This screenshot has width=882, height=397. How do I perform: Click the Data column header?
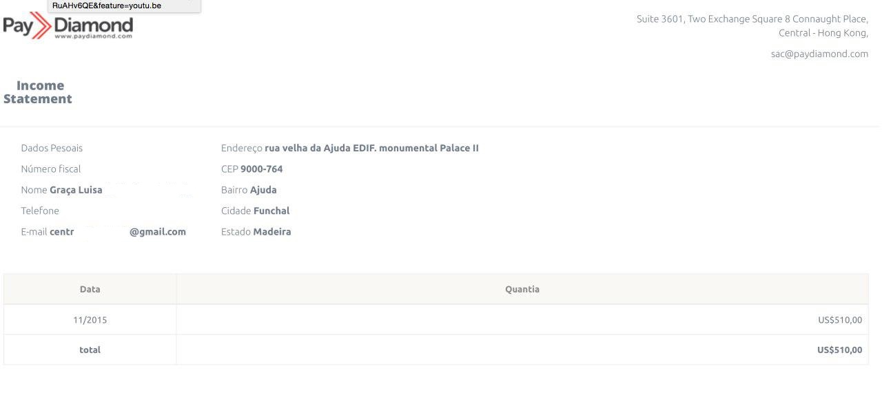90,289
